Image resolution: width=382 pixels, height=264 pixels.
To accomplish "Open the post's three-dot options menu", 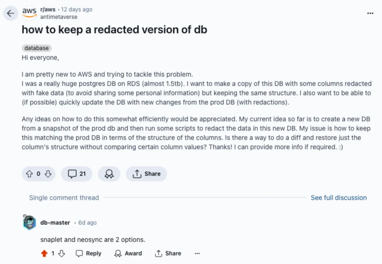I will (370, 13).
